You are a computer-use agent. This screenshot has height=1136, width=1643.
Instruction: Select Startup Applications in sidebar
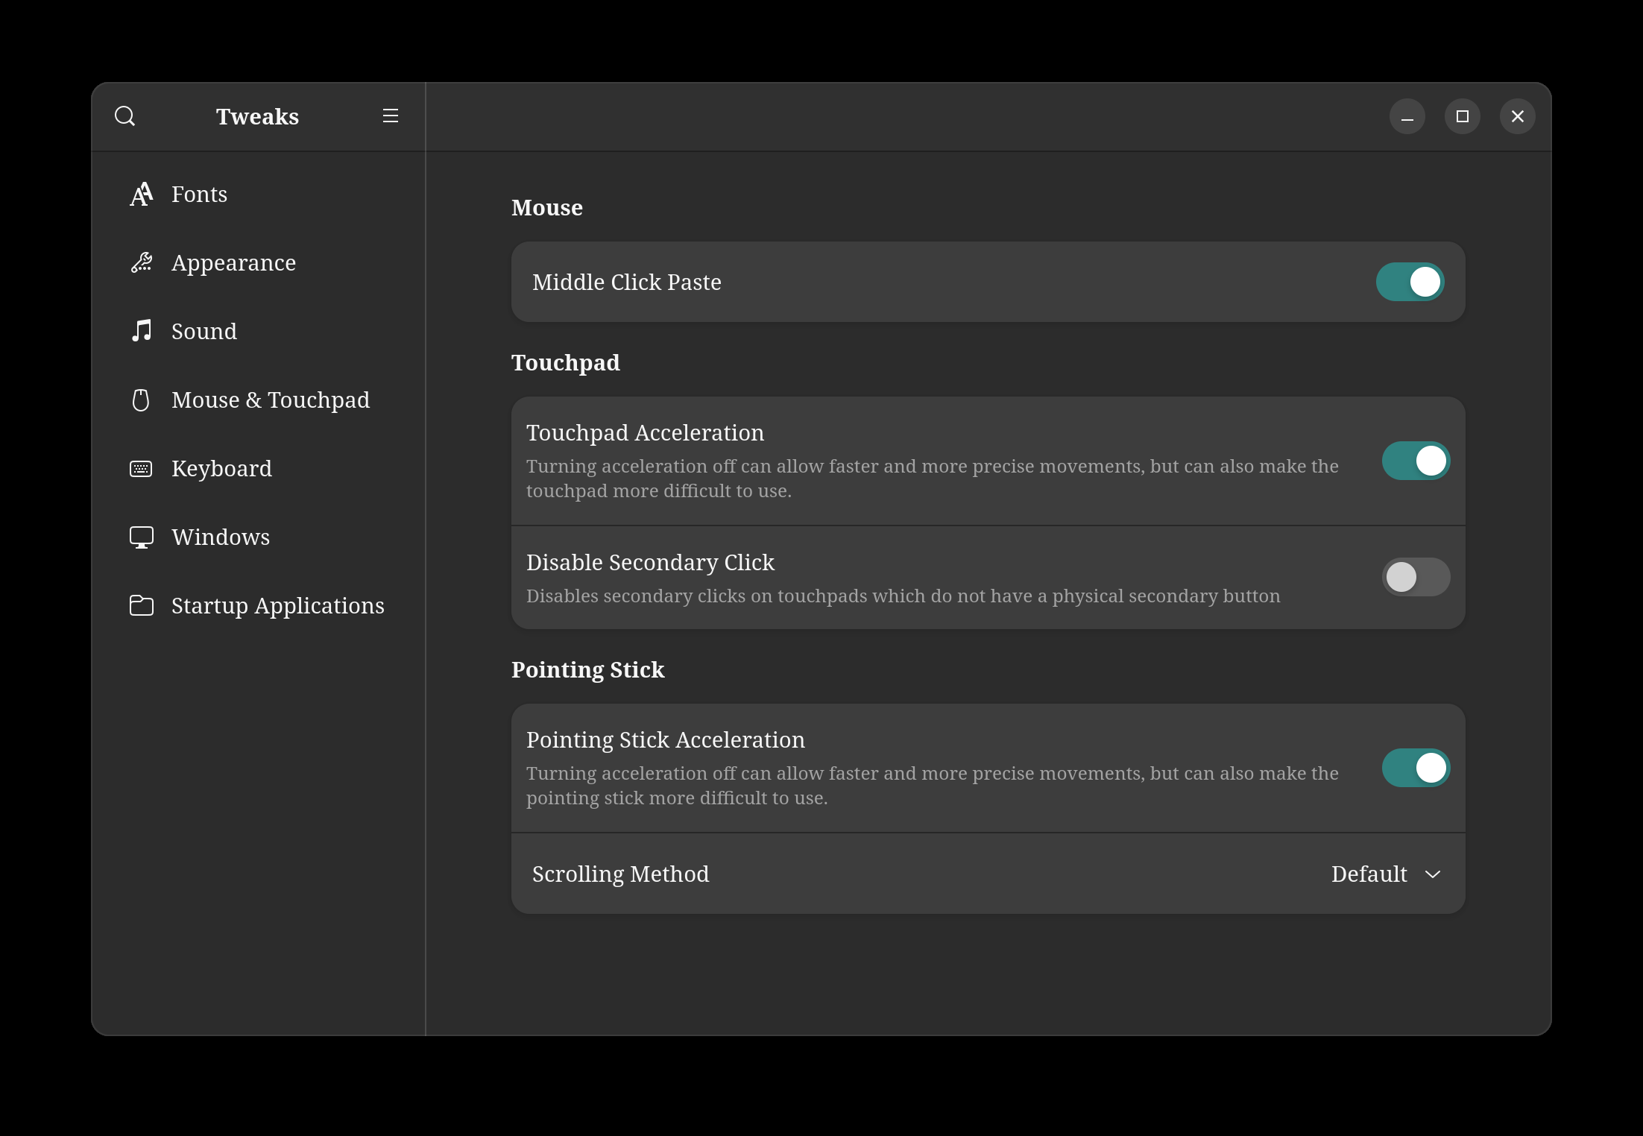(277, 605)
